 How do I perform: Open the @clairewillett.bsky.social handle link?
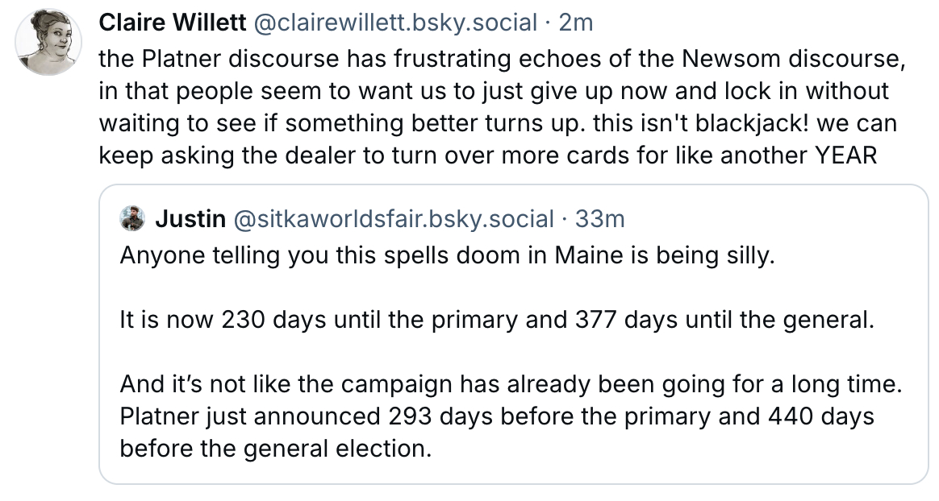coord(395,23)
